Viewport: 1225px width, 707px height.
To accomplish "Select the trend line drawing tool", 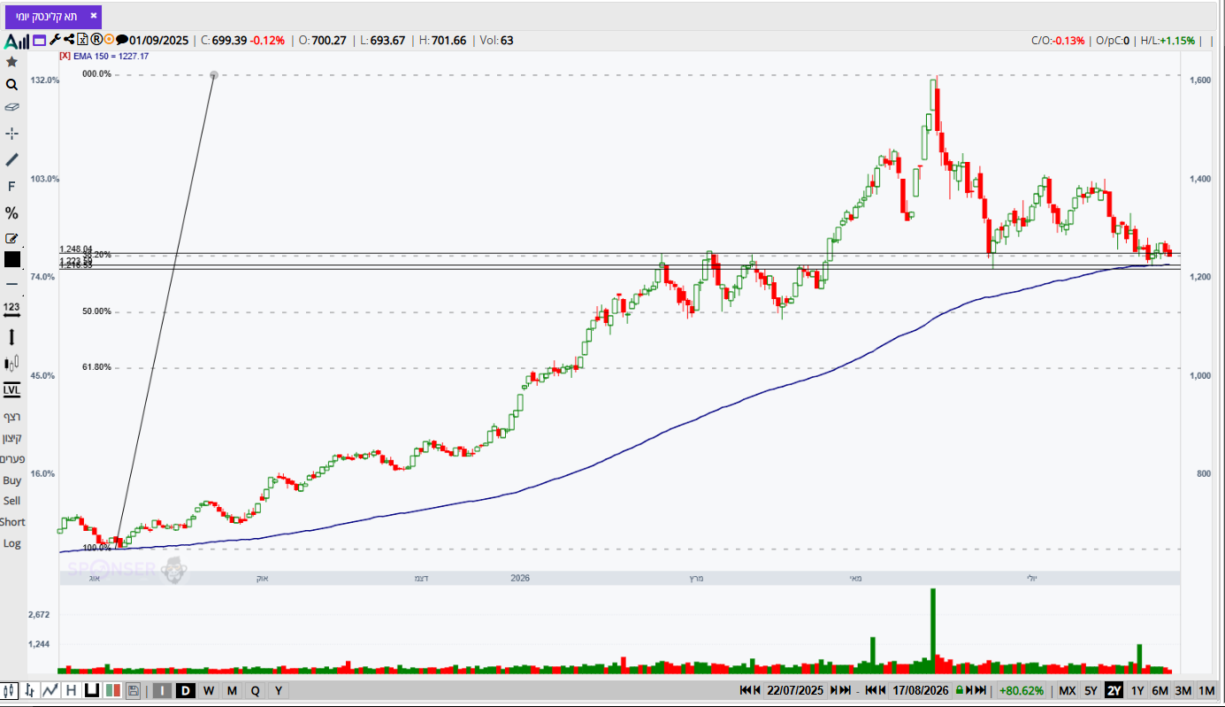I will 11,160.
